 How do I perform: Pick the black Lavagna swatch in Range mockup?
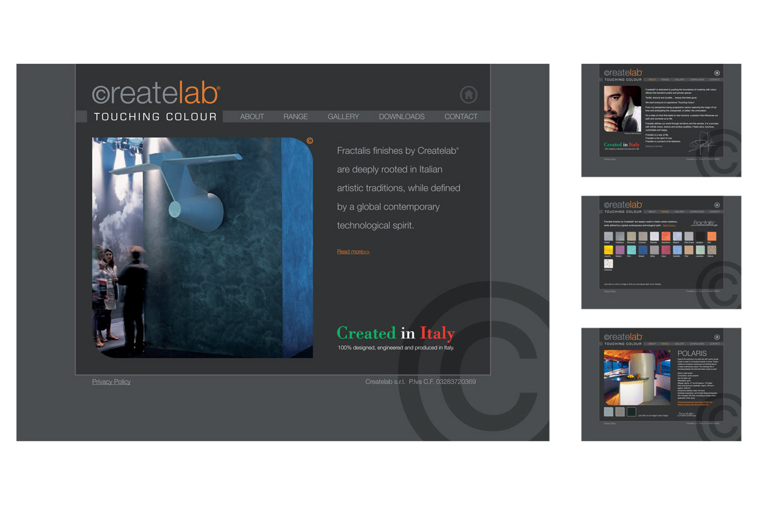(x=701, y=236)
